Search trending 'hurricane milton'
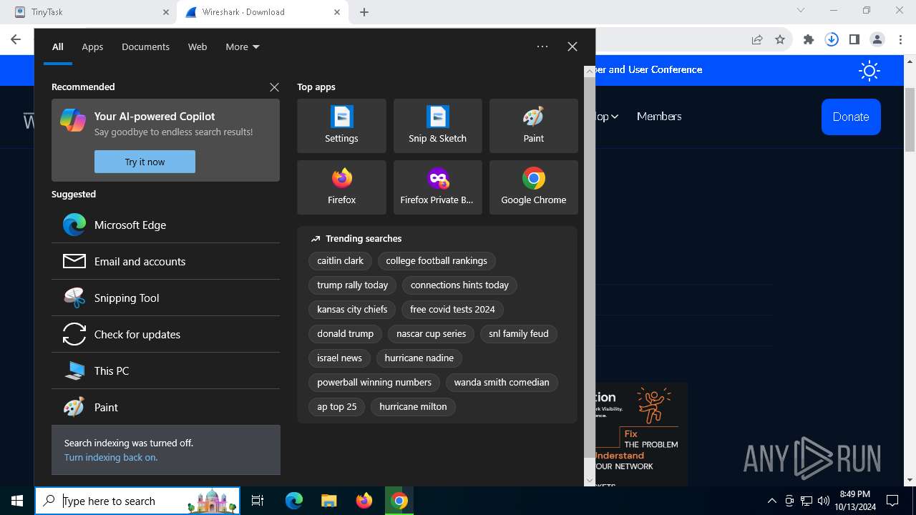The image size is (916, 515). 413,406
